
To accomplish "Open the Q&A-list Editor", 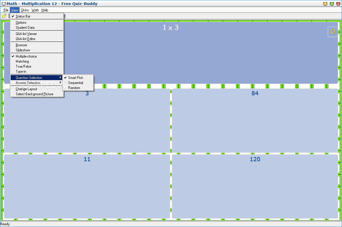I will [x=37, y=39].
